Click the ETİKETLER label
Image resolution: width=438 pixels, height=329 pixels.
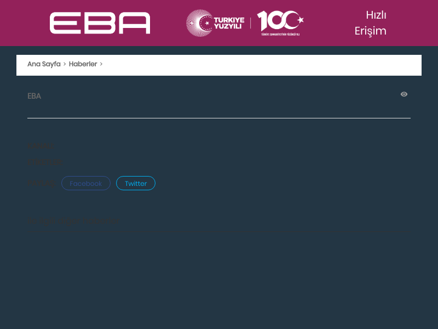coord(45,162)
